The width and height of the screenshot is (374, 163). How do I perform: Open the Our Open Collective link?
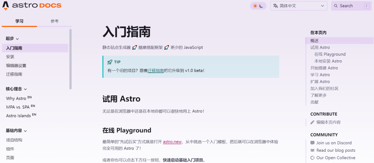[x=336, y=158]
